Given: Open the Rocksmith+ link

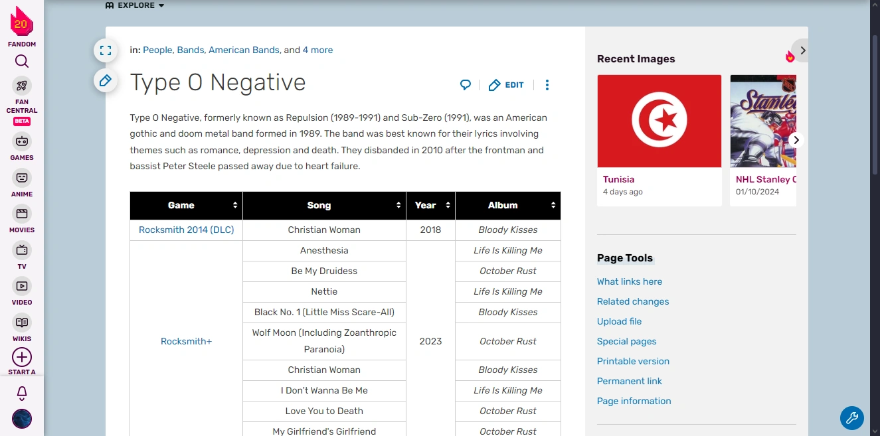Looking at the screenshot, I should point(187,341).
